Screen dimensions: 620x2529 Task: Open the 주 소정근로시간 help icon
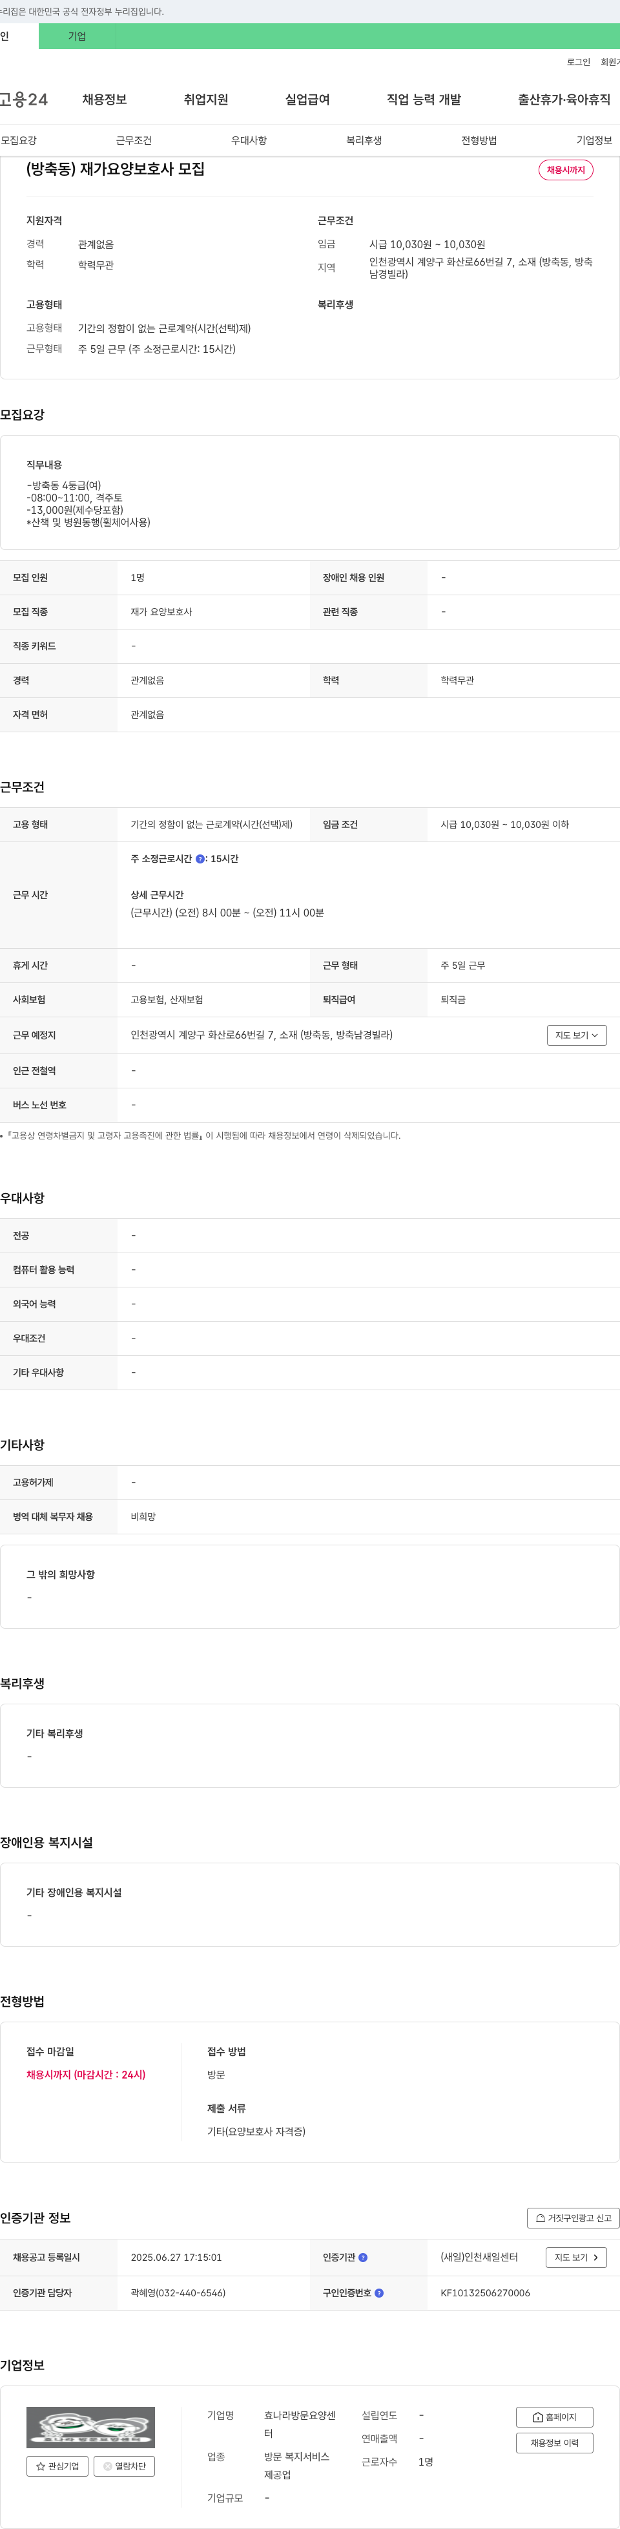200,859
